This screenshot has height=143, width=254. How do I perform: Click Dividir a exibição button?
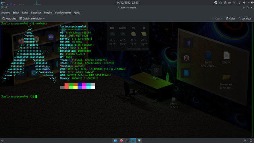point(31,19)
